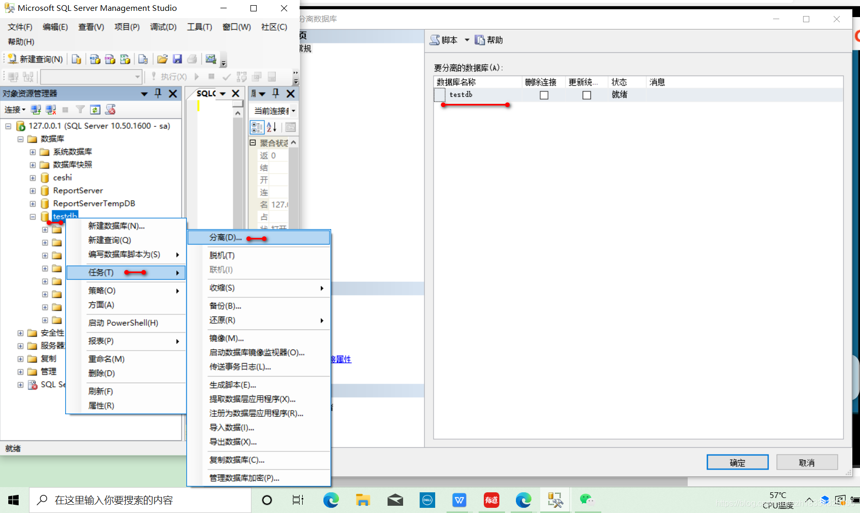Click the alphabetical sort icon in properties panel

[x=272, y=127]
